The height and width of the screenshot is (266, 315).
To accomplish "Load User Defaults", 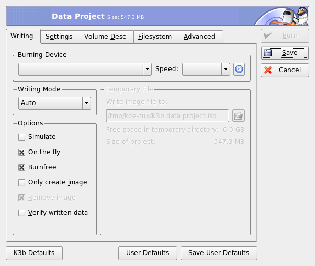I will (148, 253).
